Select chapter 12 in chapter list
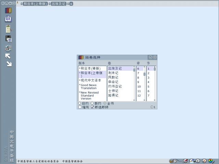This screenshot has height=164, width=219. (140, 96)
